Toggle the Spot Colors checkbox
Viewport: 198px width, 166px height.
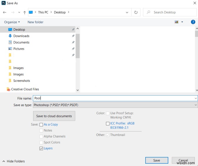41,142
